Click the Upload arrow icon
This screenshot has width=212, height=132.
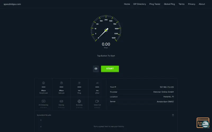point(61,83)
